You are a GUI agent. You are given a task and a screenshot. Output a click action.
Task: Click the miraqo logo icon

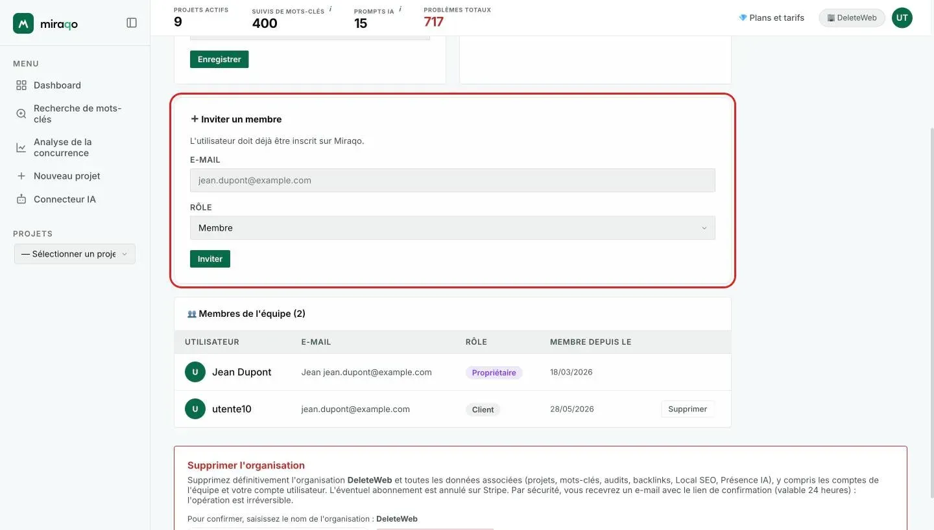(x=23, y=23)
